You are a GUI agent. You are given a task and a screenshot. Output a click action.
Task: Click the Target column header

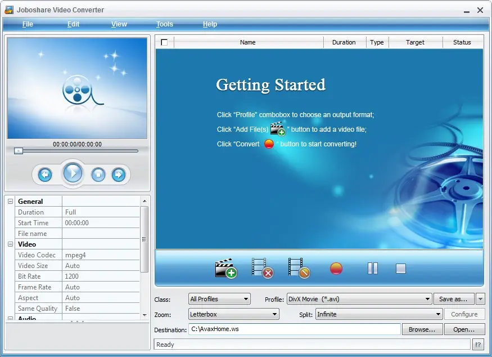point(416,42)
